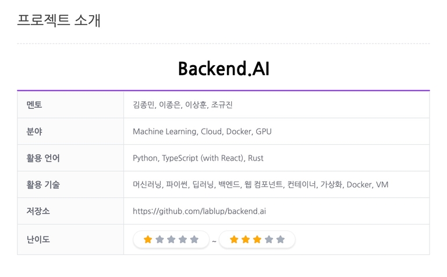This screenshot has height=277, width=447.
Task: Click the 저장소 row label
Action: point(38,211)
